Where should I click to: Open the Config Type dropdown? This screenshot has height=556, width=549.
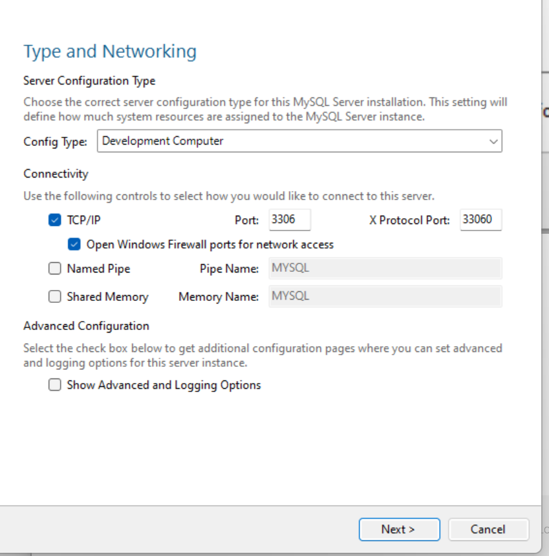click(299, 141)
